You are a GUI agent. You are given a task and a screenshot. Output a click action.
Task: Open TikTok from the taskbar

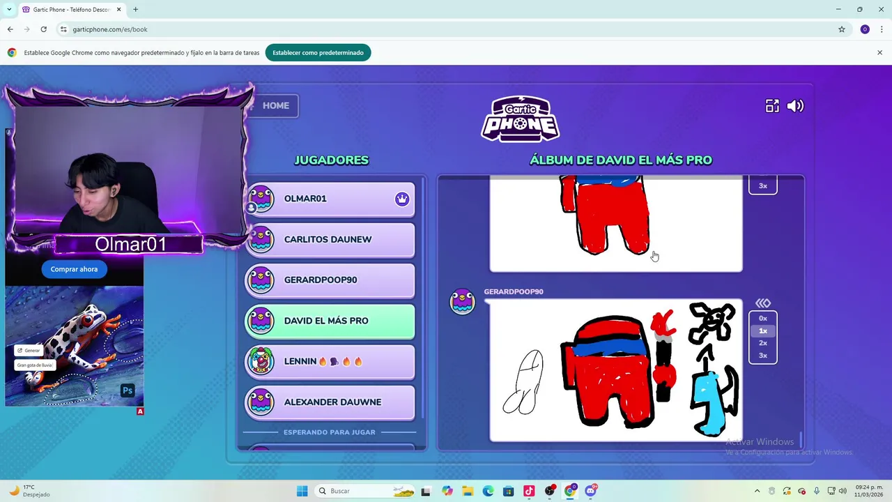pyautogui.click(x=529, y=491)
